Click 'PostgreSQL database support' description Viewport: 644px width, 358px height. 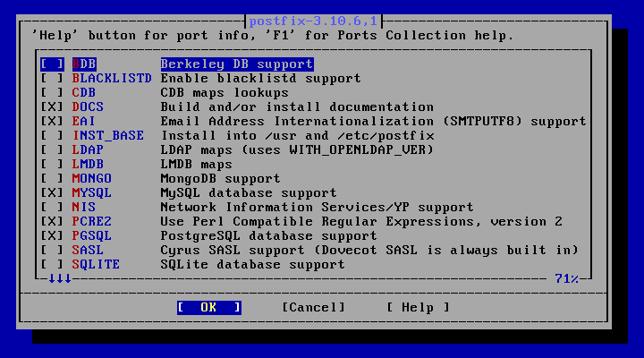point(269,236)
